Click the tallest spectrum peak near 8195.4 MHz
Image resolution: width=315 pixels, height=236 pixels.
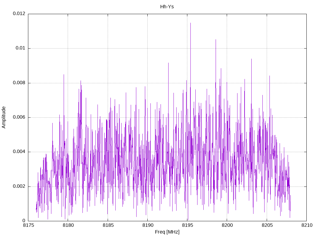coord(190,23)
